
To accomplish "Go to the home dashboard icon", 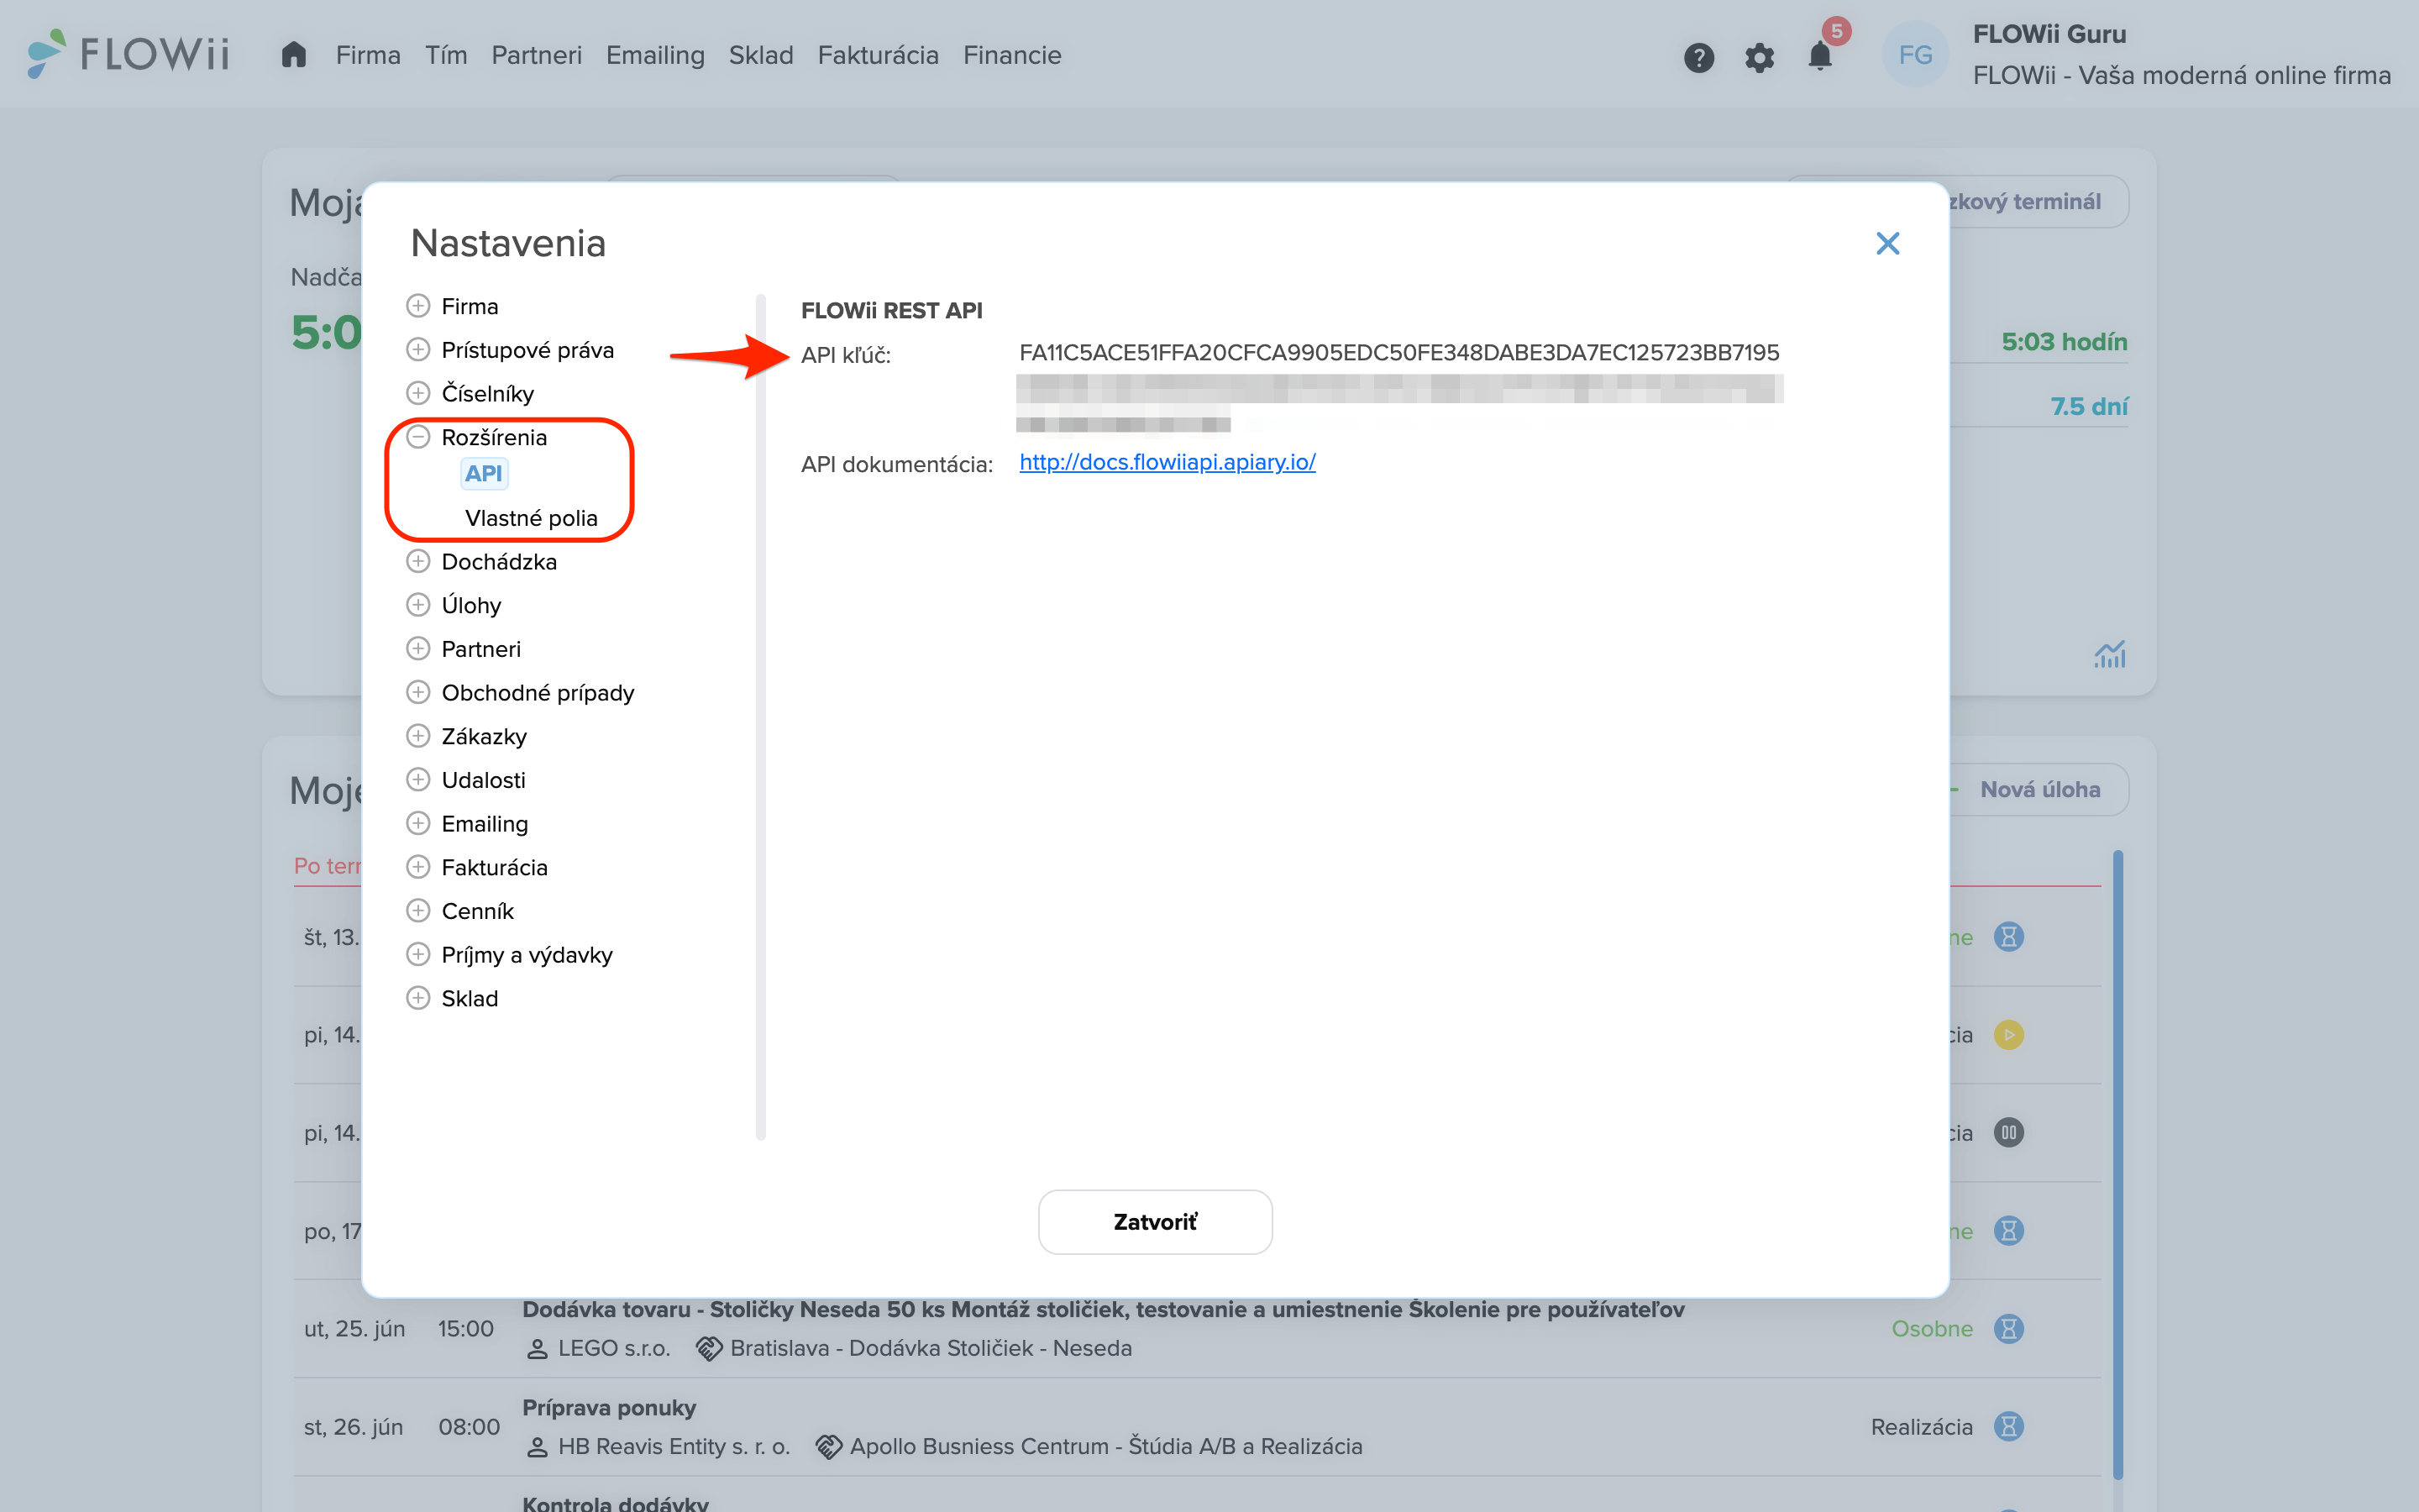I will click(293, 55).
